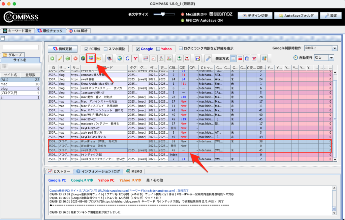Click the pencil edit icon
This screenshot has height=220, width=345.
point(60,58)
